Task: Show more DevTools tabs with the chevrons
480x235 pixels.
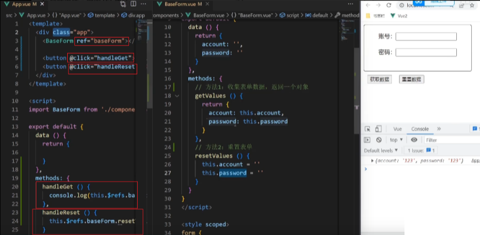Action: [x=439, y=129]
